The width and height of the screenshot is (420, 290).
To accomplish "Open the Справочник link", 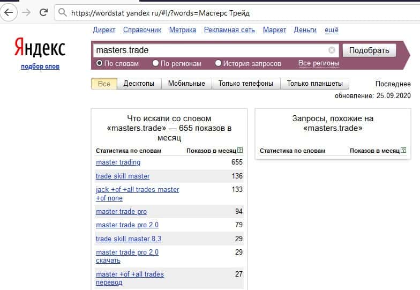I will [x=142, y=30].
